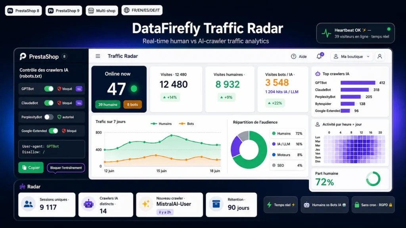406x228 pixels.
Task: Click the FR/EN/ES/DE/IT languages badge
Action: (142, 10)
